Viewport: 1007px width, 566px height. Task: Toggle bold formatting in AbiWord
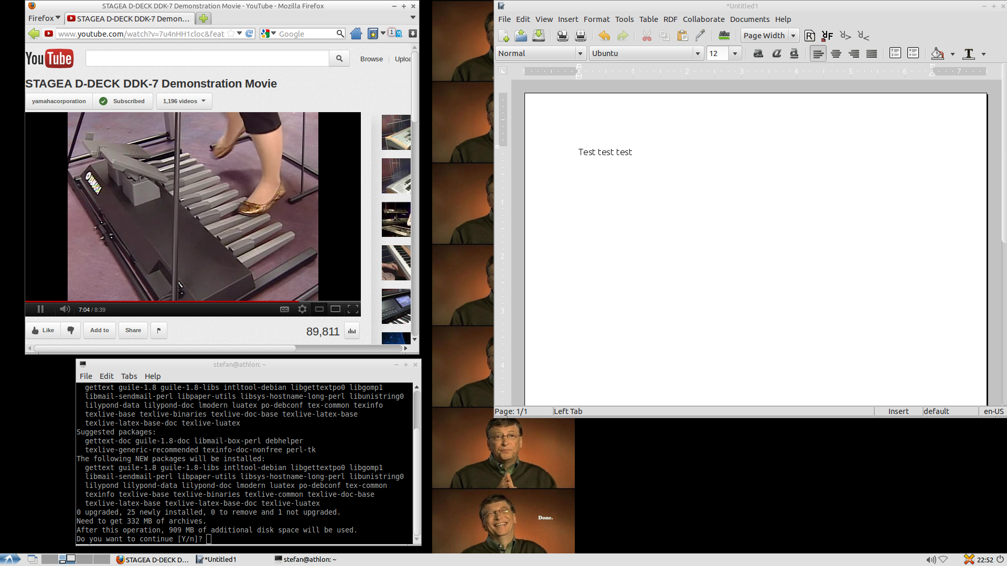tap(758, 53)
